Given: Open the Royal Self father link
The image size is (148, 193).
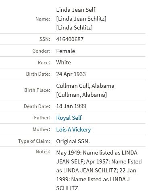Looking at the screenshot, I should (x=69, y=118).
